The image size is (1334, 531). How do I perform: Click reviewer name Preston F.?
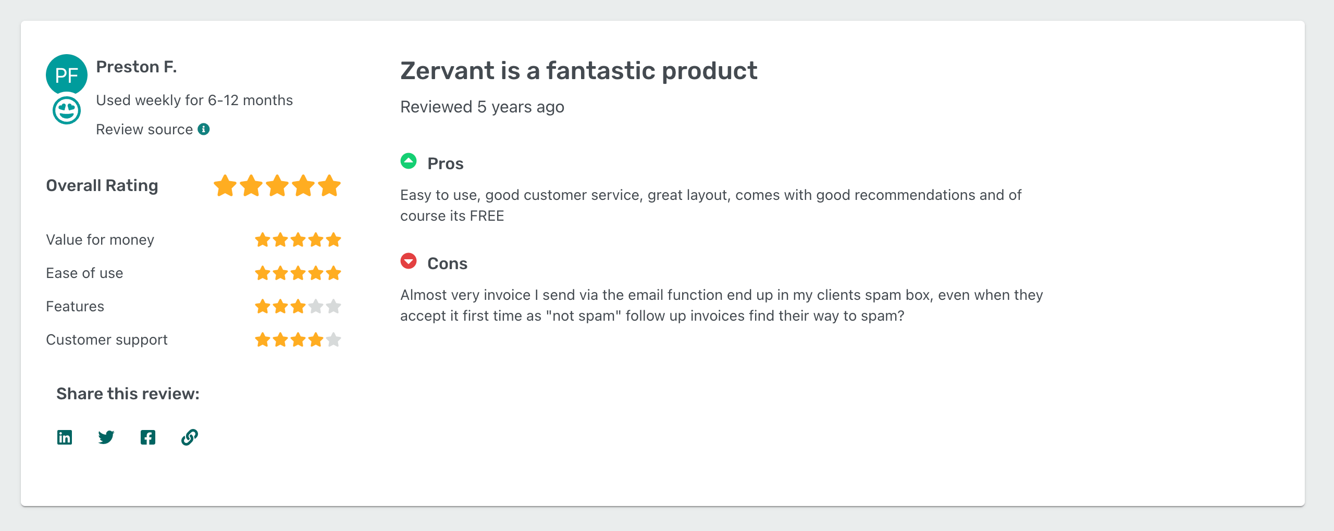tap(136, 66)
